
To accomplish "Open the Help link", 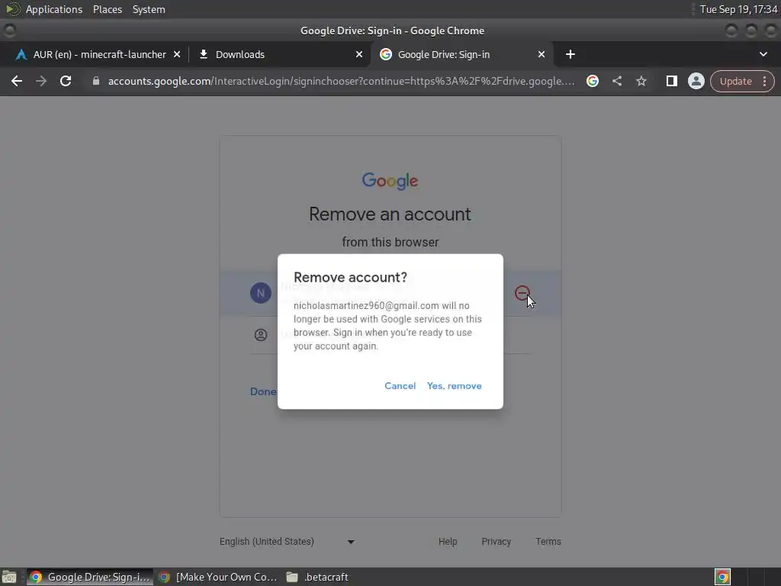I will pyautogui.click(x=448, y=542).
